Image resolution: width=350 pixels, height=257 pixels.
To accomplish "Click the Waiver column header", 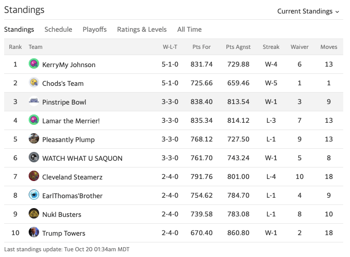I will coord(299,47).
